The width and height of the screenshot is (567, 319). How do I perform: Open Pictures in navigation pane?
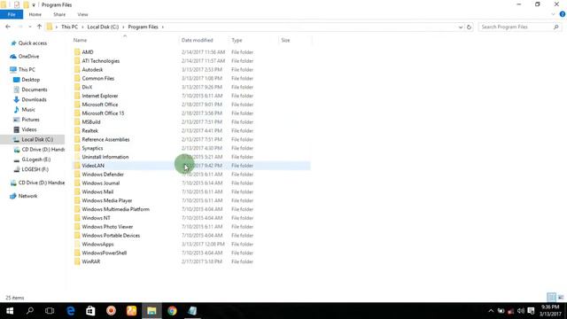click(x=30, y=120)
